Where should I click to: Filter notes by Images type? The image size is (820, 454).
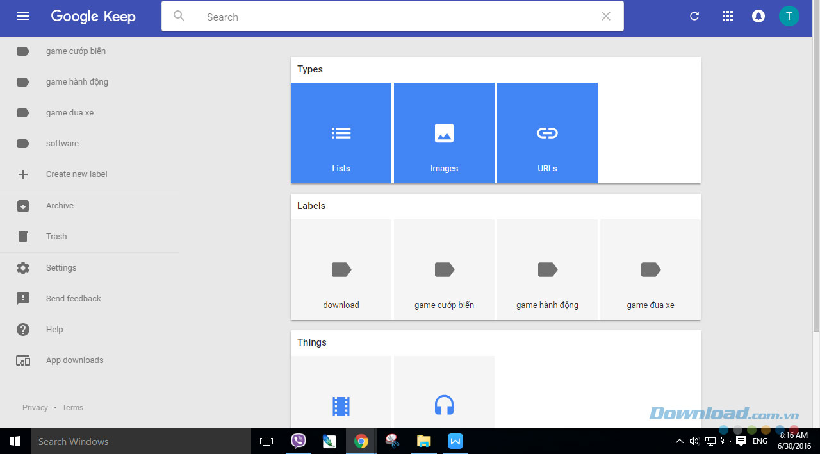(x=444, y=133)
